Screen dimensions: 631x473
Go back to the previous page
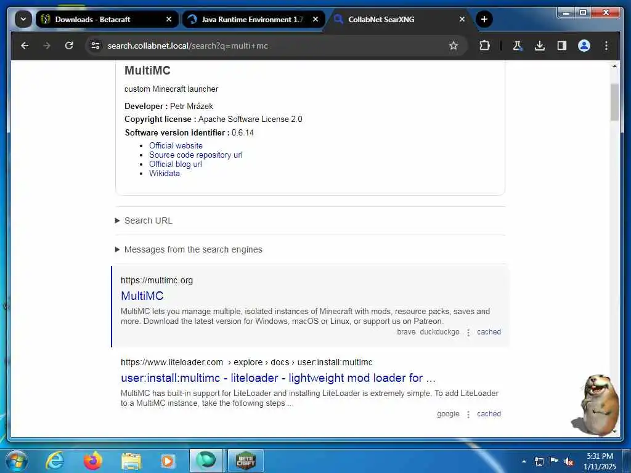click(x=25, y=46)
